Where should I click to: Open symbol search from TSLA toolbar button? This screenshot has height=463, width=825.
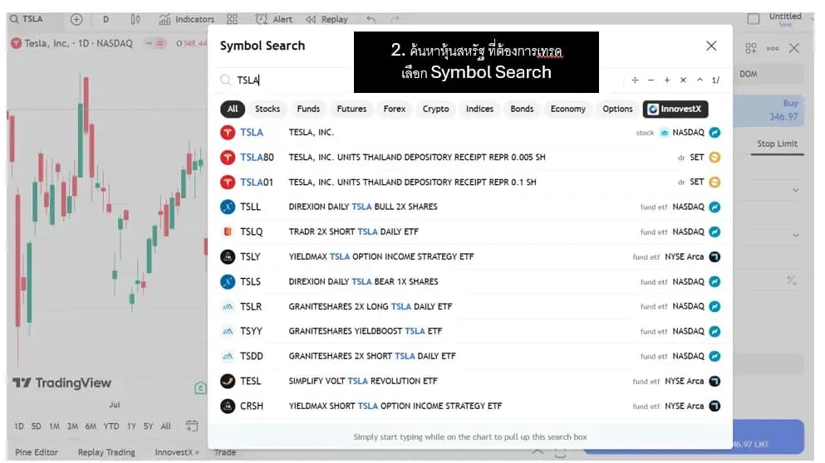[x=27, y=19]
